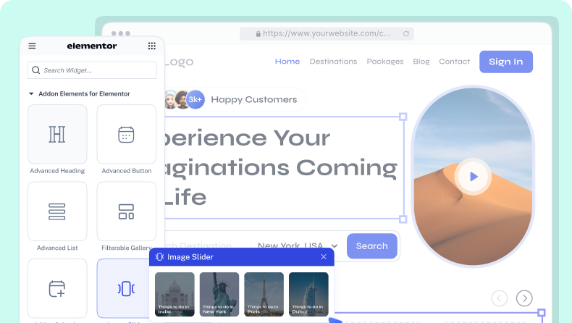Select the Things to do in Paris thumbnail
Screen dimensions: 572x323
[x=264, y=294]
